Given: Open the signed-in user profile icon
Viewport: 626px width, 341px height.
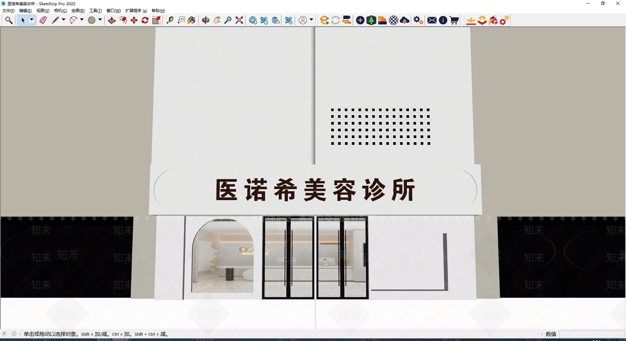Looking at the screenshot, I should pos(303,20).
